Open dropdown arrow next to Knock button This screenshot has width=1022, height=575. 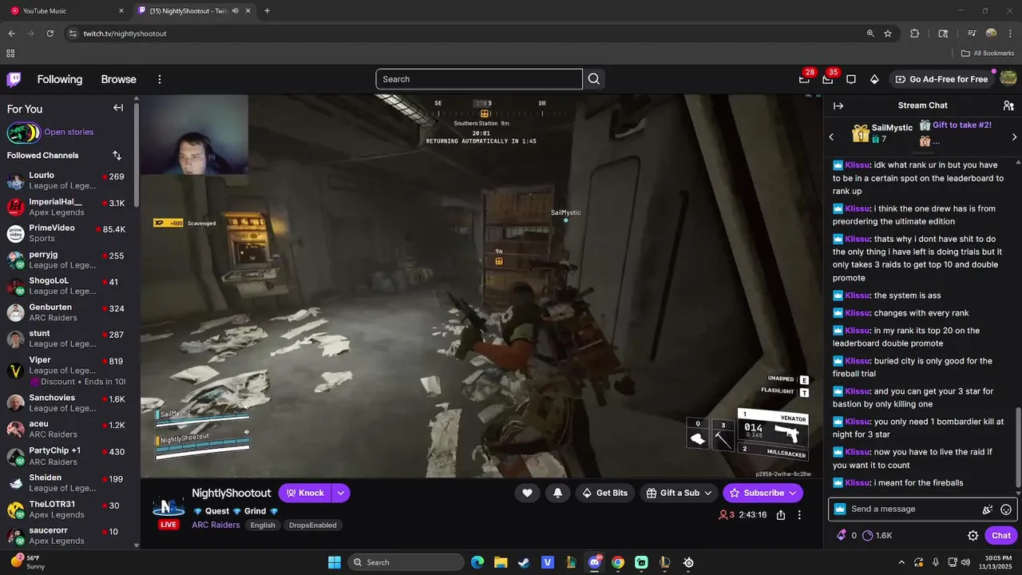click(341, 493)
